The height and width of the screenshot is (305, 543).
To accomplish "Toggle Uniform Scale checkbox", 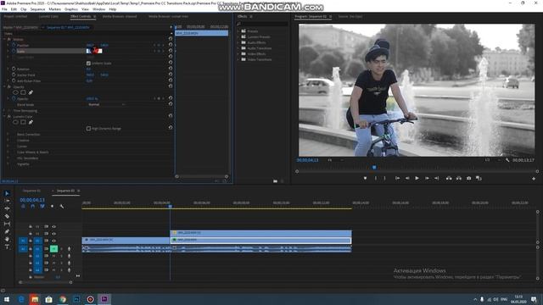I will (88, 64).
